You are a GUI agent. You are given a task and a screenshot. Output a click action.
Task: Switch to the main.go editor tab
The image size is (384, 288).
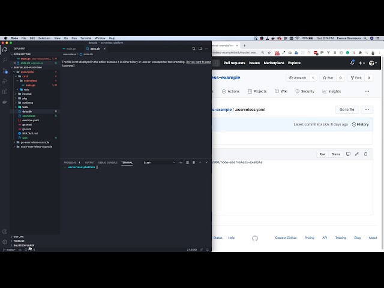tap(70, 49)
